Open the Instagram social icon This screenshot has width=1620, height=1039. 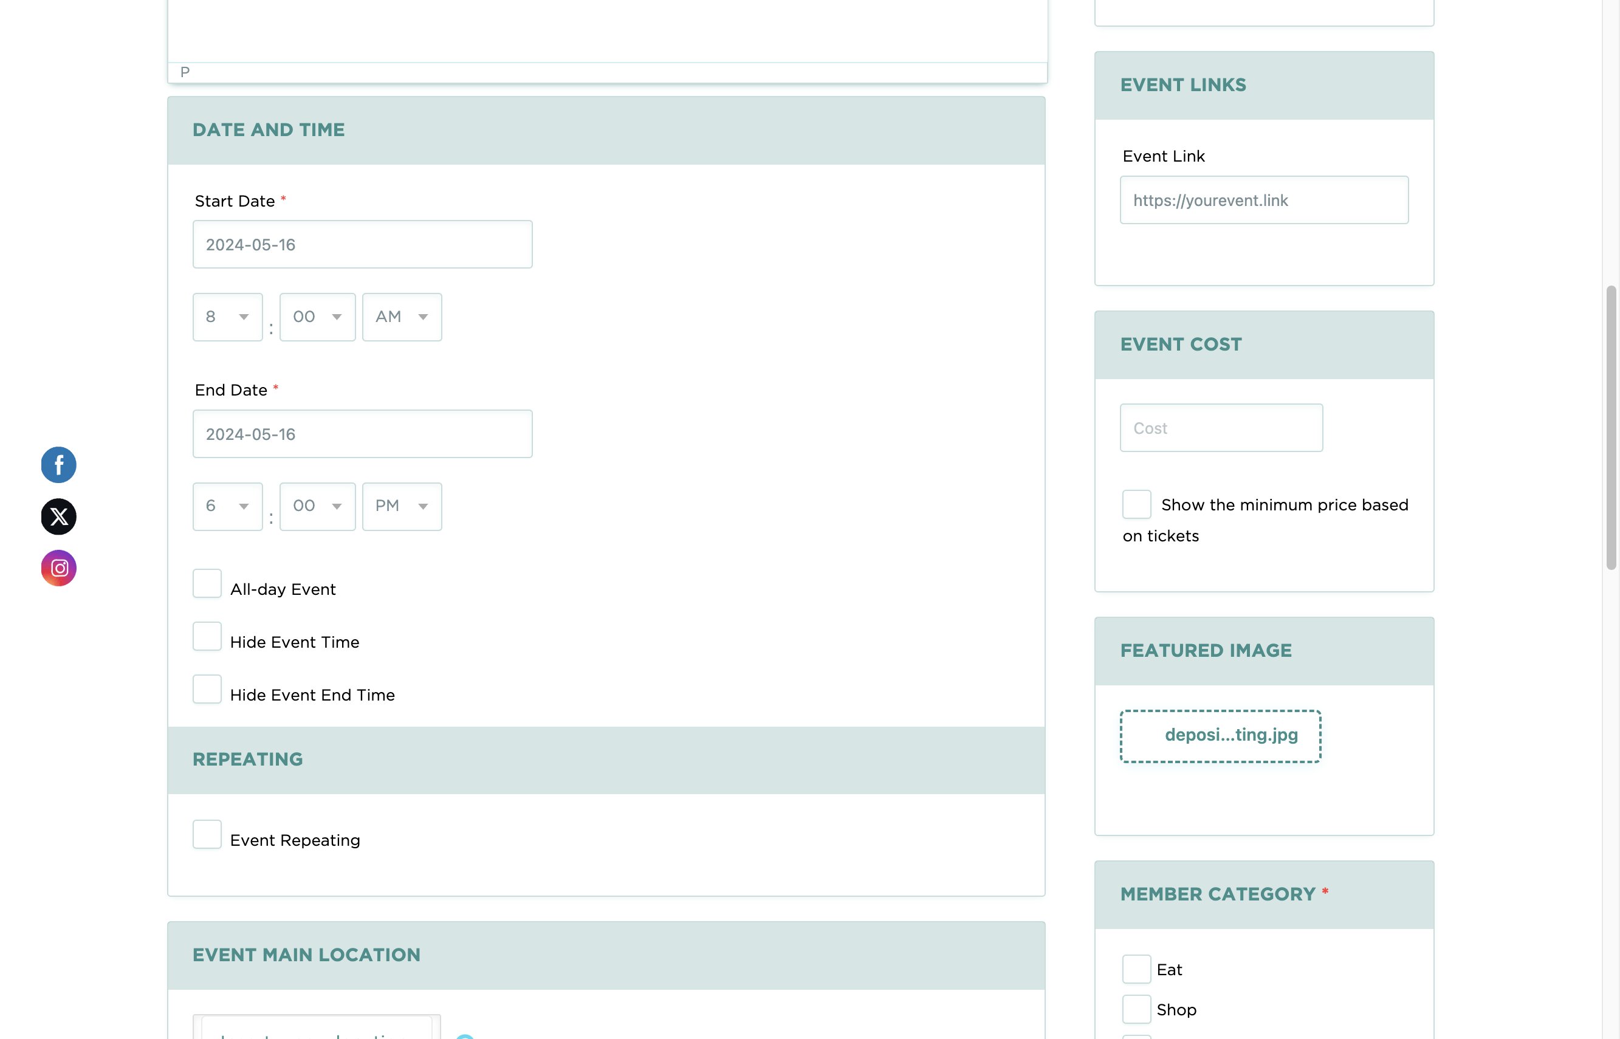point(59,568)
